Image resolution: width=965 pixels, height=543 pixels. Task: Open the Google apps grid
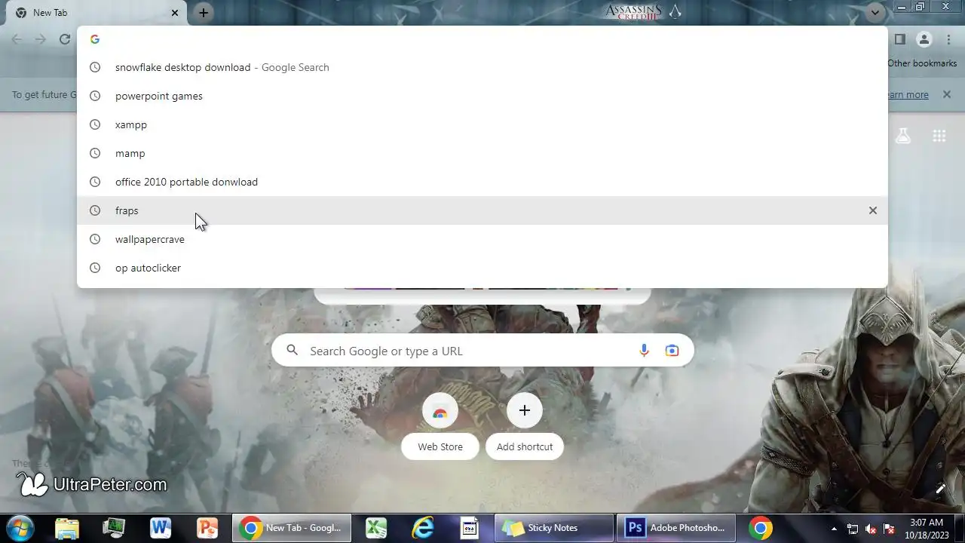point(939,136)
